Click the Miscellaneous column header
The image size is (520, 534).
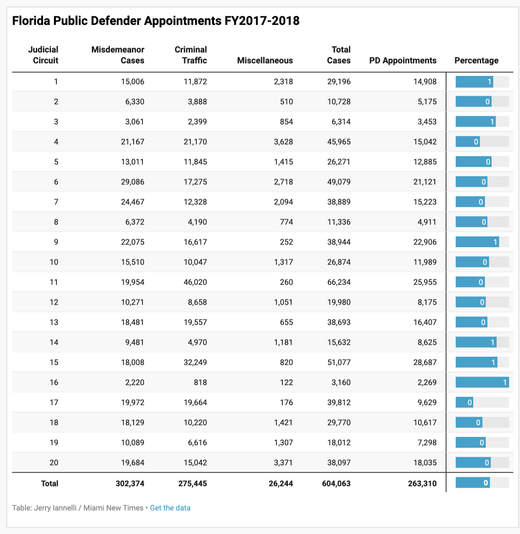point(265,61)
